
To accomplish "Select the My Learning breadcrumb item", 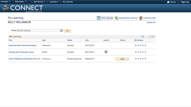I will point(68,2).
